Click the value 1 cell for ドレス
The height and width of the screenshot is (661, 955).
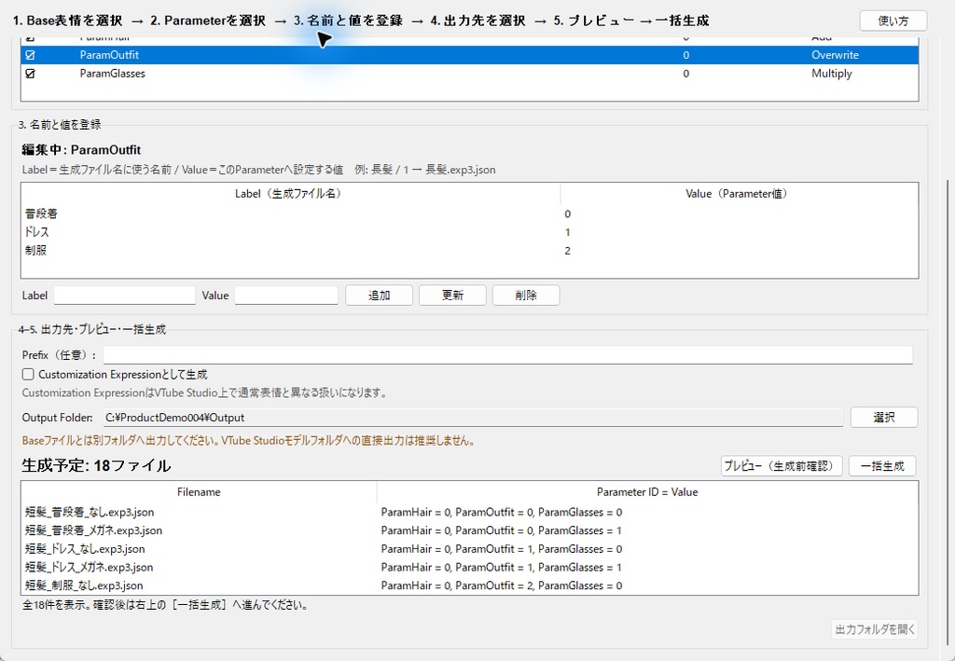pos(568,232)
